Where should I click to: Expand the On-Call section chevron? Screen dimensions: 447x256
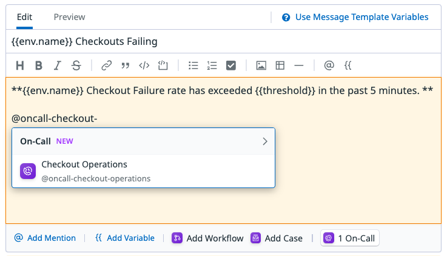click(264, 141)
